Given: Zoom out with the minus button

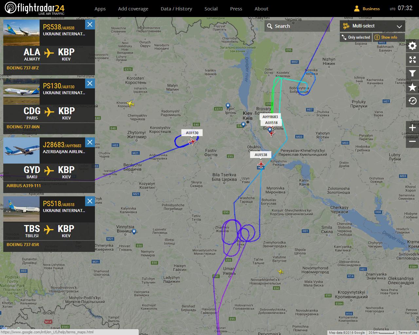Looking at the screenshot, I should (412, 141).
